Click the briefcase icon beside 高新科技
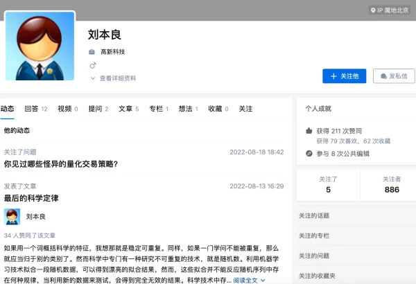This screenshot has width=416, height=284. [x=92, y=52]
